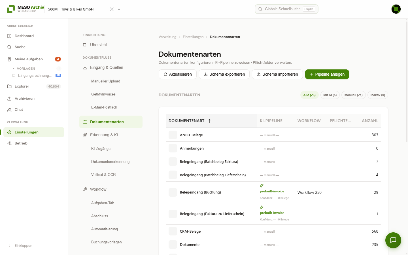Open KI-Zugänge settings
408x255 pixels.
click(101, 149)
